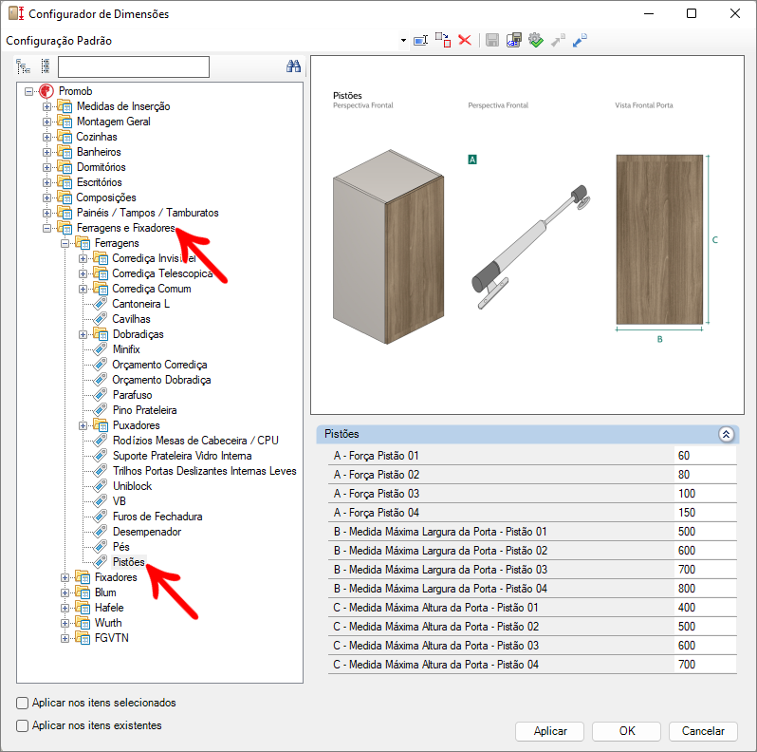Click the grey export arrow icon
This screenshot has height=752, width=757.
coord(558,40)
